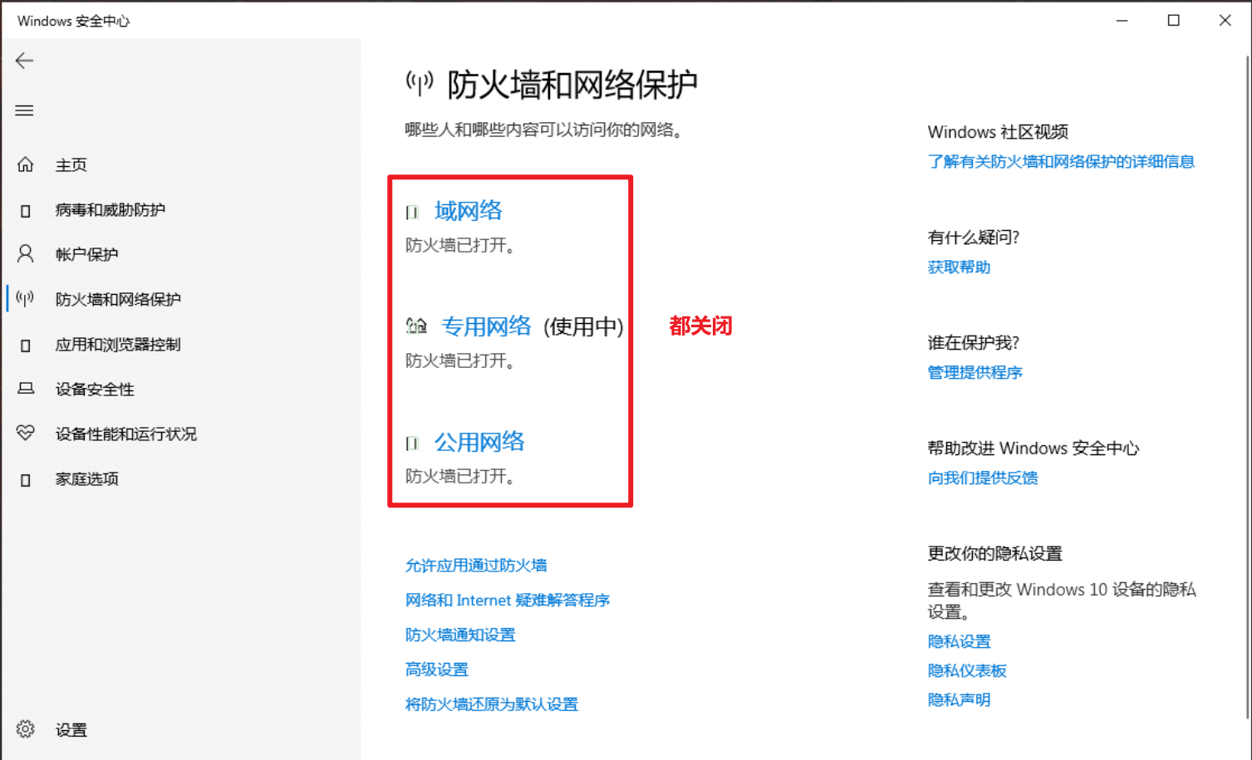1252x760 pixels.
Task: Click the Windows 社区视频 heading
Action: pos(998,132)
